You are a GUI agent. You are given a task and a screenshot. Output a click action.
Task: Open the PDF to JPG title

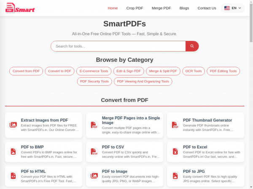(x=194, y=171)
